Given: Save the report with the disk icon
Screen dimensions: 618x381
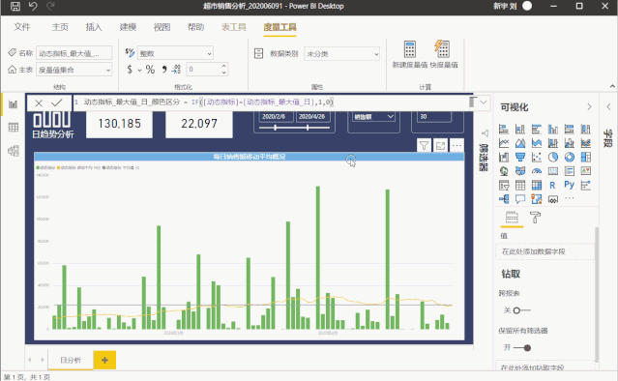Looking at the screenshot, I should click(15, 6).
